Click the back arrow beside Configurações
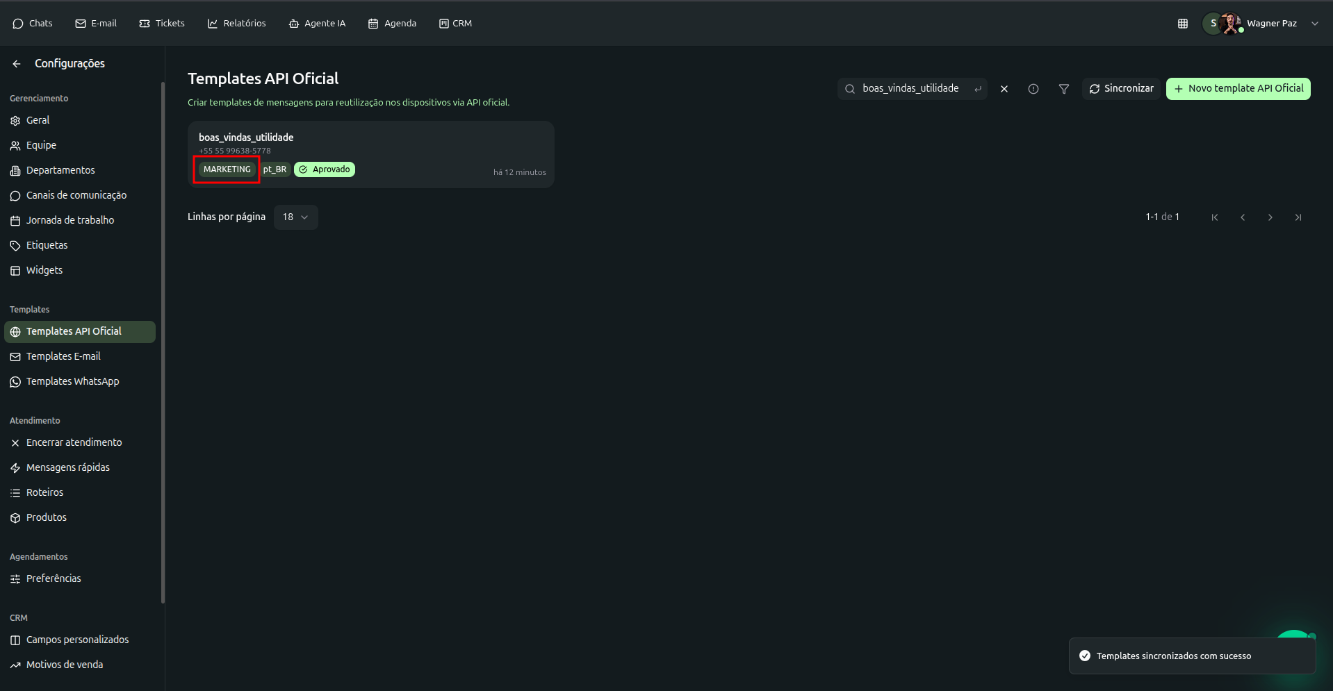 point(17,64)
